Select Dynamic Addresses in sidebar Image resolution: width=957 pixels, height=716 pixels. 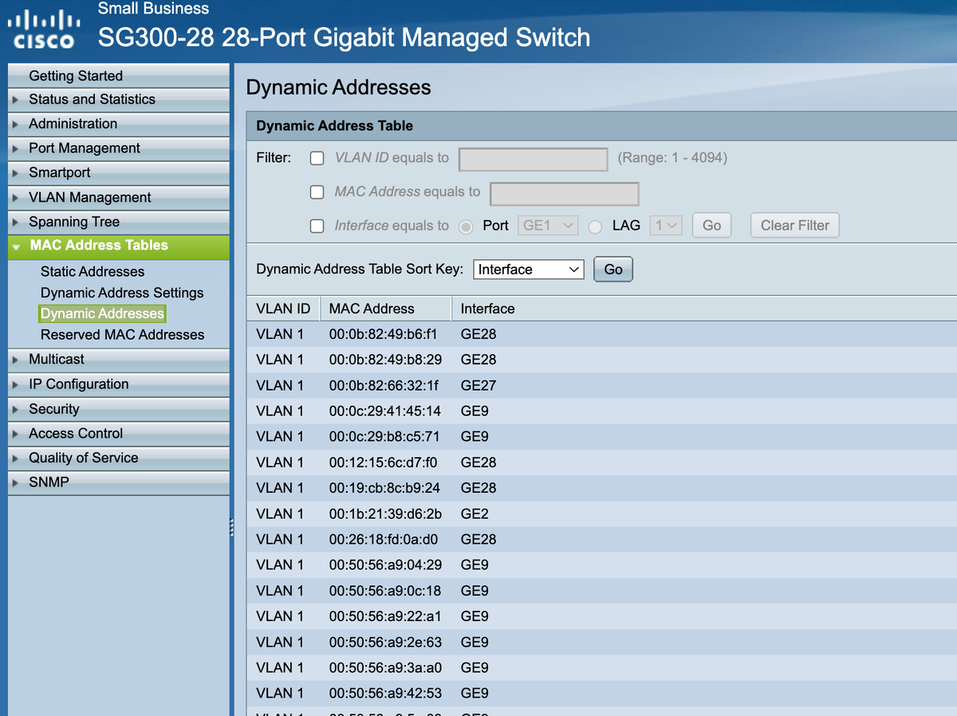(102, 313)
